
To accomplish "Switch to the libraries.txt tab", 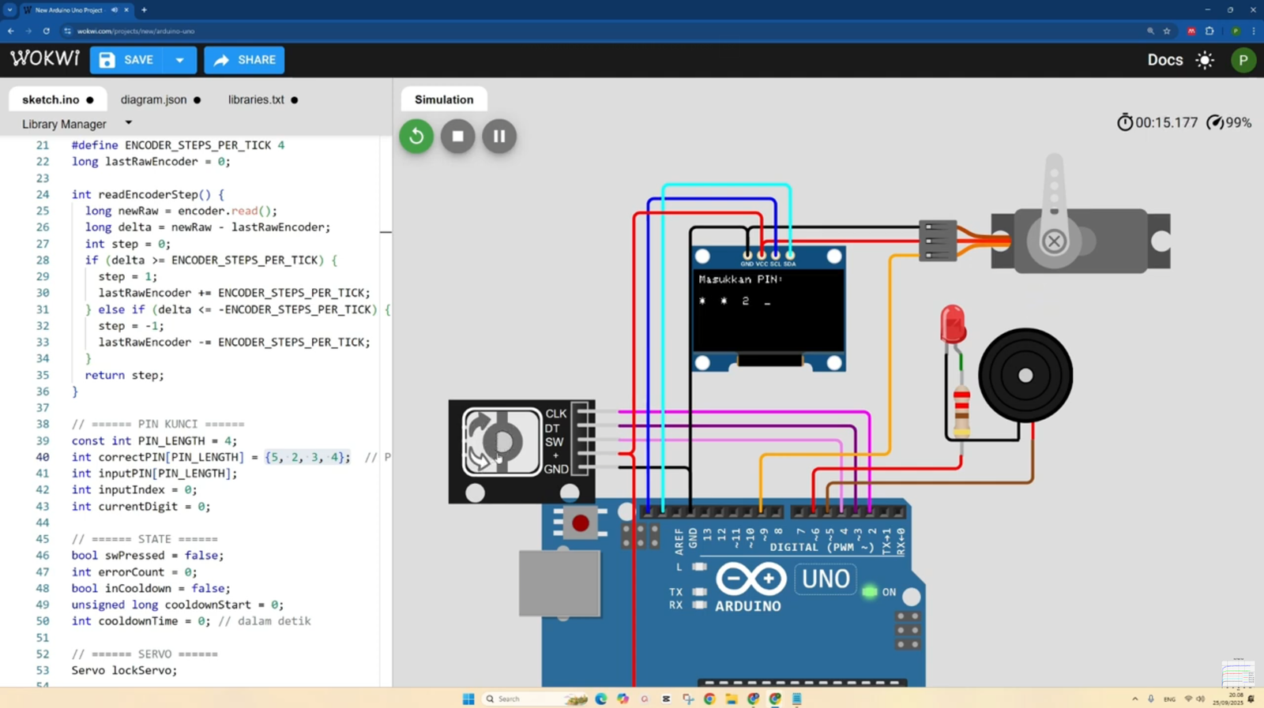I will click(263, 99).
